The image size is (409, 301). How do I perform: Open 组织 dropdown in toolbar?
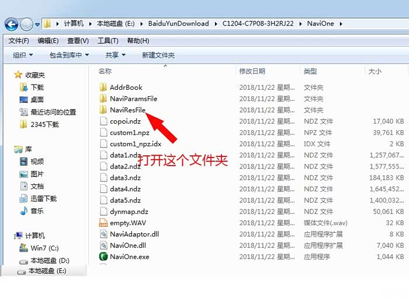(x=23, y=55)
